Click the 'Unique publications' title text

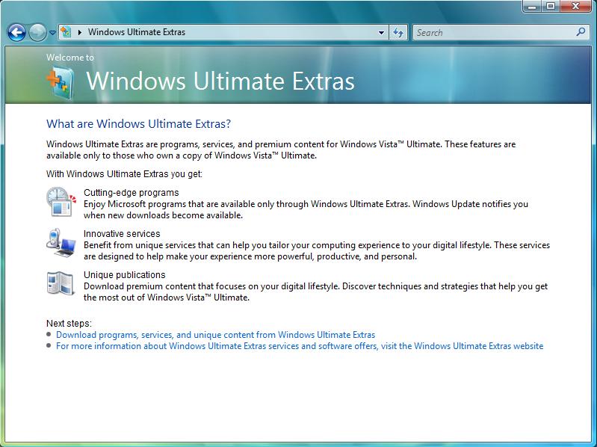click(x=125, y=275)
